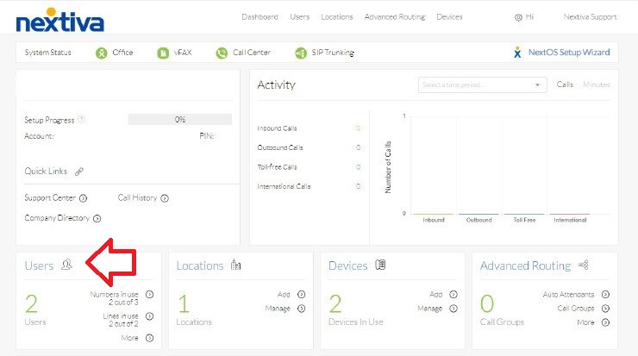
Task: Click the vFAX status icon
Action: (x=163, y=53)
